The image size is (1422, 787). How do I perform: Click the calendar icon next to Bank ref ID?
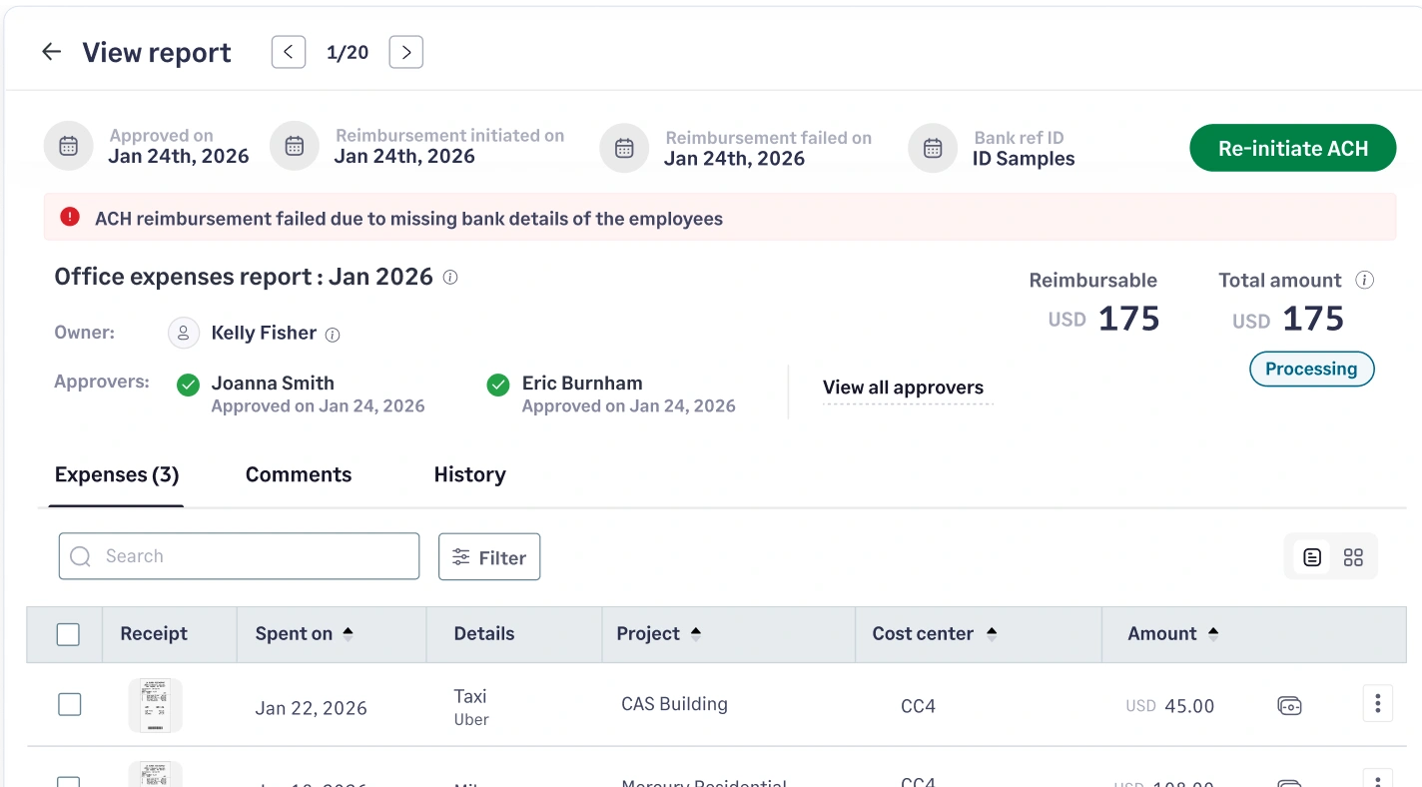932,147
